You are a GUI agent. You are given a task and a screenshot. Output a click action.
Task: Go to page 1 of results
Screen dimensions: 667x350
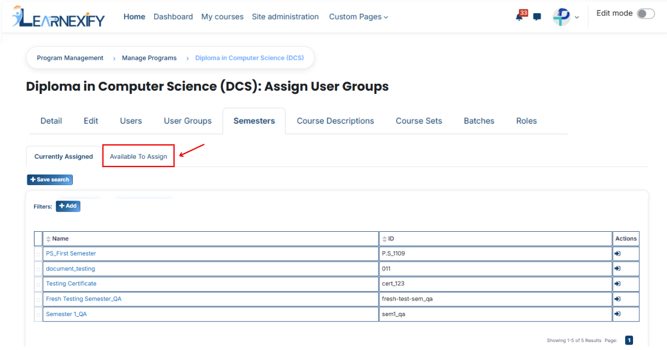click(629, 340)
